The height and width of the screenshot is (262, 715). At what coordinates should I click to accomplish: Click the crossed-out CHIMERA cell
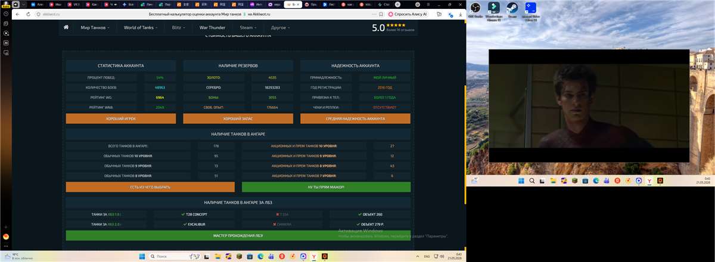[282, 224]
